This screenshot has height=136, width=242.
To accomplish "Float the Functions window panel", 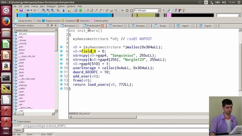I will (x=52, y=25).
